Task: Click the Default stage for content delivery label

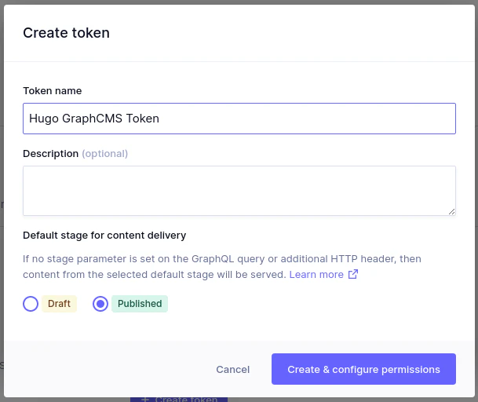Action: (x=104, y=236)
